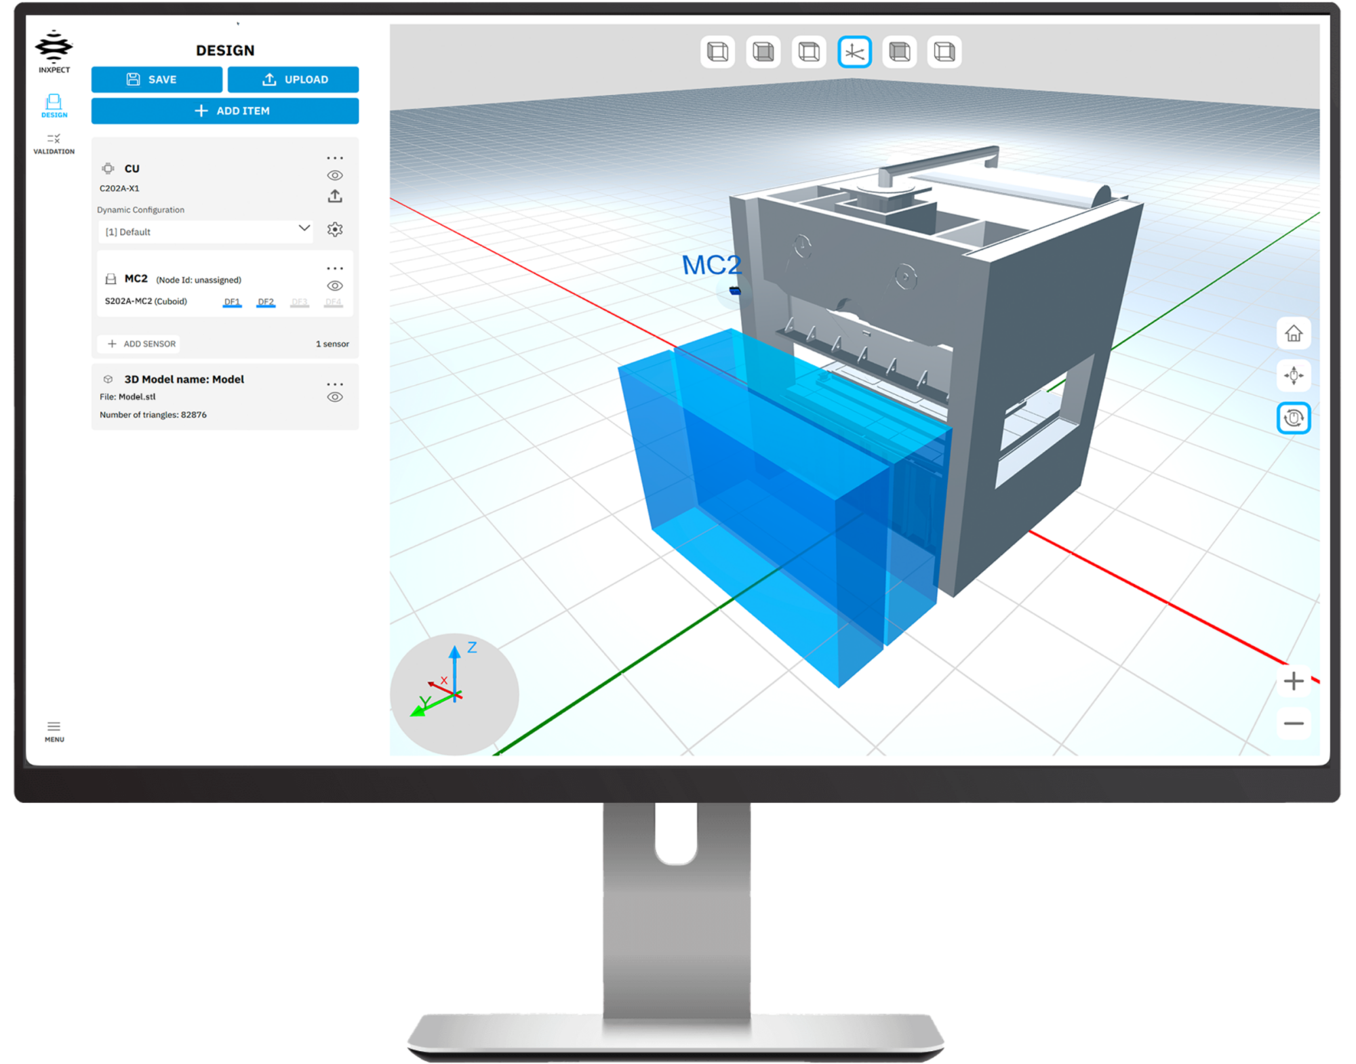Click the upload icon in the CU panel
This screenshot has height=1064, width=1356.
[x=336, y=196]
